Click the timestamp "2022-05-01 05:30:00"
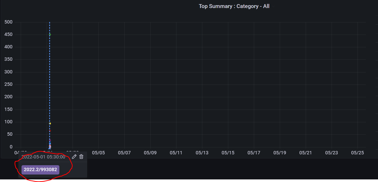Screen dimensions: 378x182 [x=43, y=156]
